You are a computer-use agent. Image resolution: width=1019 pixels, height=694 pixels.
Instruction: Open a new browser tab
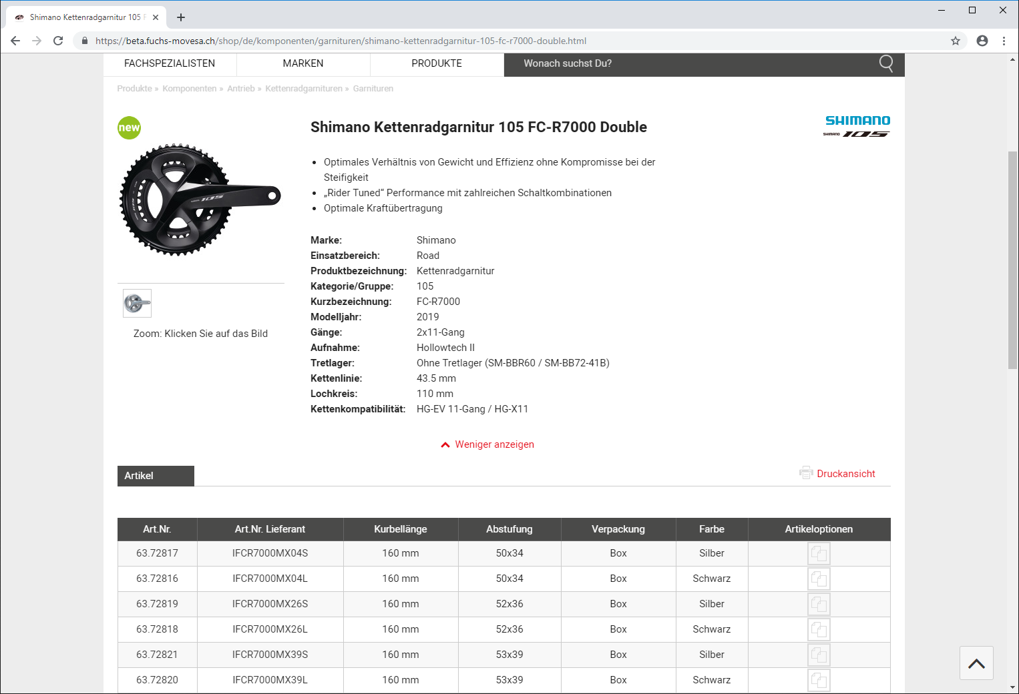coord(181,17)
